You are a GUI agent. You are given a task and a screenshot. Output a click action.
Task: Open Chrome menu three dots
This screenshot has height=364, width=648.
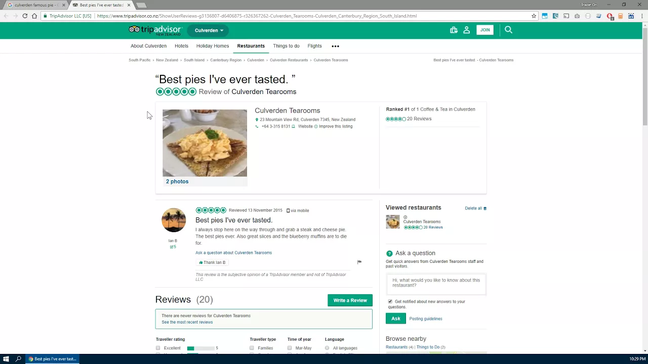pos(642,16)
